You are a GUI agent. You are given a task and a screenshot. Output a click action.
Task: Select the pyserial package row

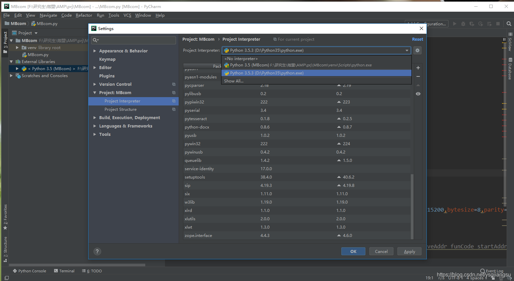click(297, 110)
